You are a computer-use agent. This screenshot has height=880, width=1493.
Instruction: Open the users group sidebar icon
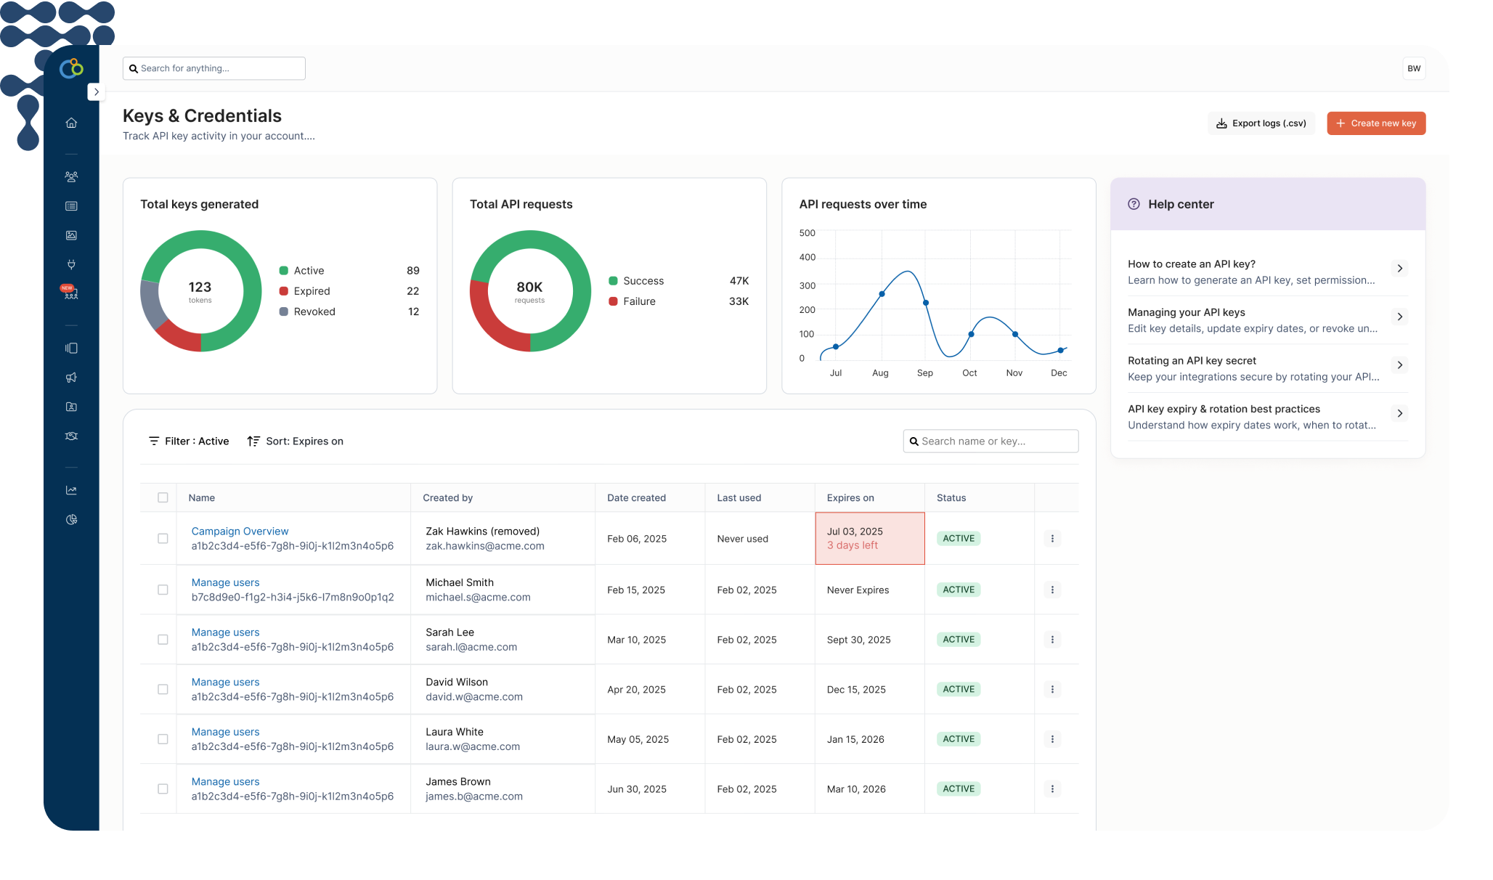click(x=71, y=176)
